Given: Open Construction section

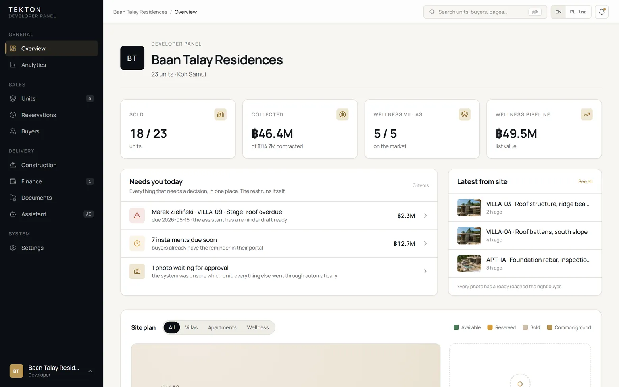Looking at the screenshot, I should click(x=52, y=165).
